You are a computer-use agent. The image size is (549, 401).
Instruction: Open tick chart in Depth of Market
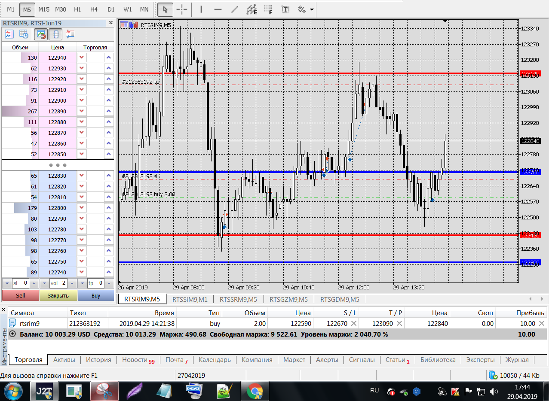click(x=9, y=34)
